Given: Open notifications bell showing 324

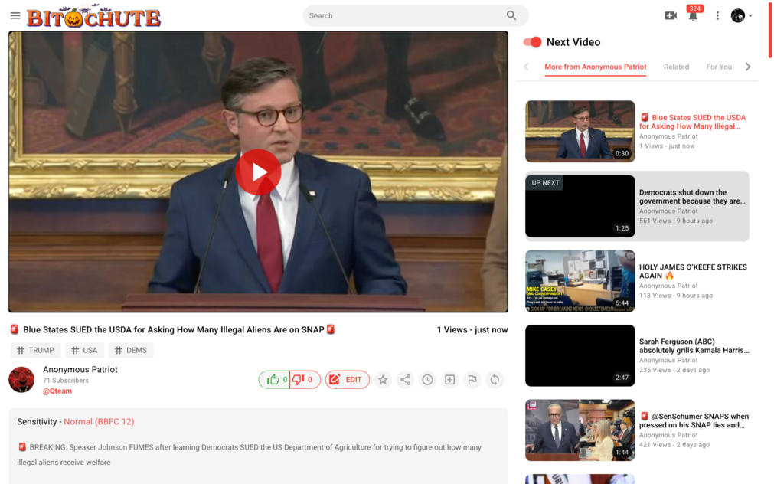Looking at the screenshot, I should coord(693,16).
